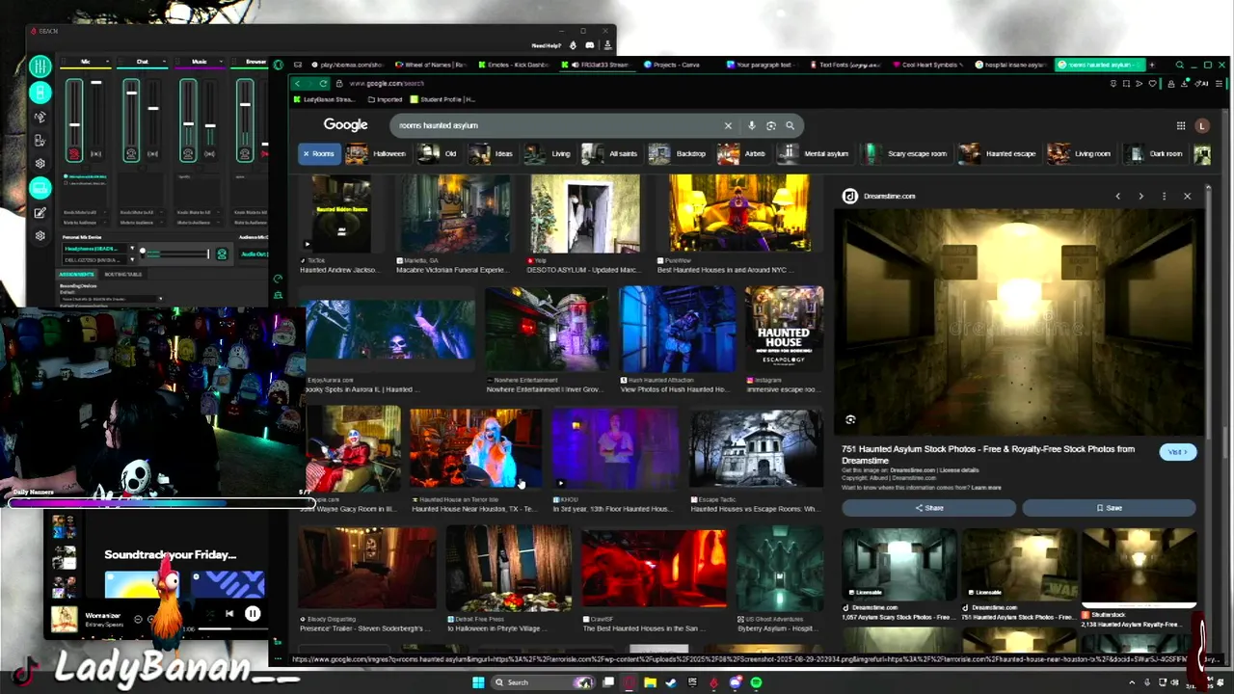Toggle Chat audience broadcast mute icon
The width and height of the screenshot is (1234, 694).
click(152, 154)
